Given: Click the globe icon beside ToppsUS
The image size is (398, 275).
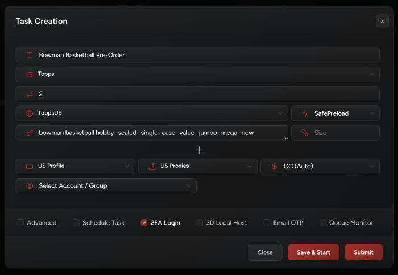Looking at the screenshot, I should pyautogui.click(x=30, y=113).
